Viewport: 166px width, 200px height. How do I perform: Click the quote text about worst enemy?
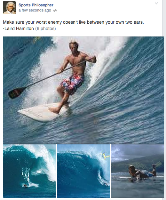click(x=73, y=22)
